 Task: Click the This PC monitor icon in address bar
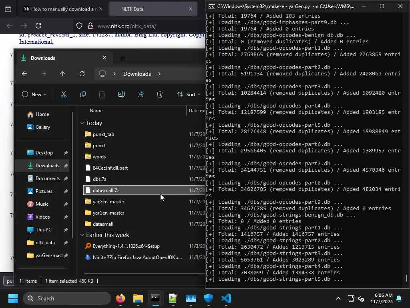click(x=102, y=74)
